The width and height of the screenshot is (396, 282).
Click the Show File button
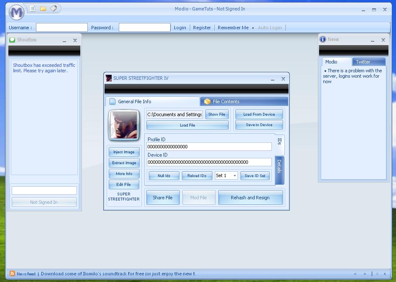(x=217, y=114)
